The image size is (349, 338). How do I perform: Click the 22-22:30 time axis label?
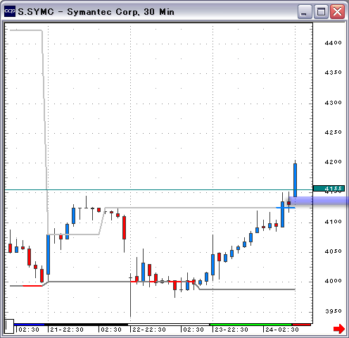coord(149,330)
